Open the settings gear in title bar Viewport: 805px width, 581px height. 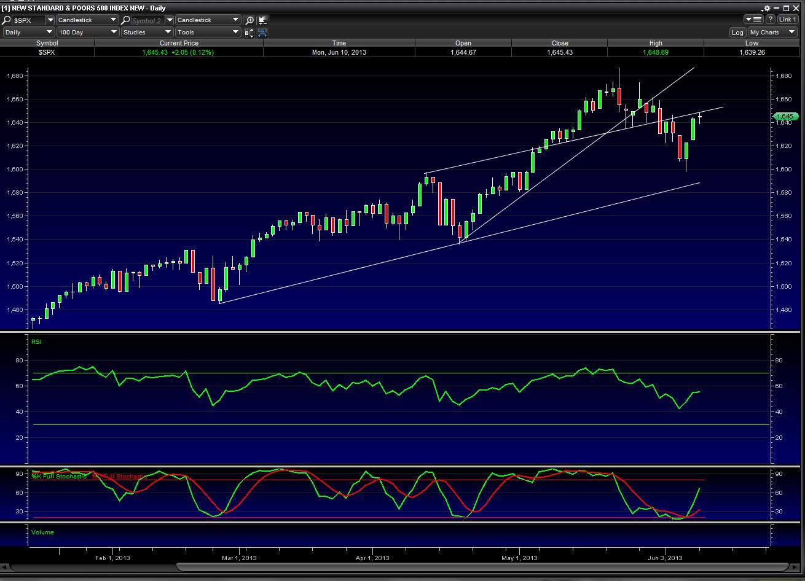click(x=766, y=8)
